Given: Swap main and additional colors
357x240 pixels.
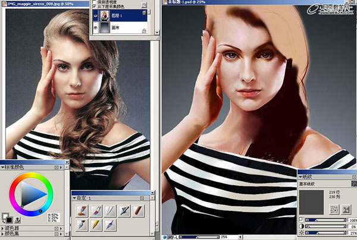Looking at the screenshot, I should (x=3, y=222).
